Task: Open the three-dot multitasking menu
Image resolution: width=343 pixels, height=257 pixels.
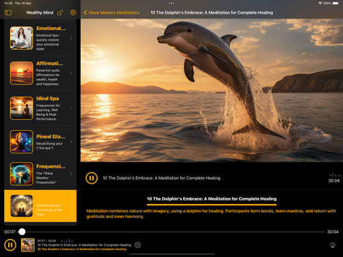Action: tap(171, 3)
